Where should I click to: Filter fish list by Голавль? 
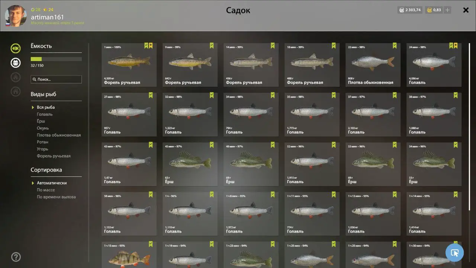coord(45,114)
